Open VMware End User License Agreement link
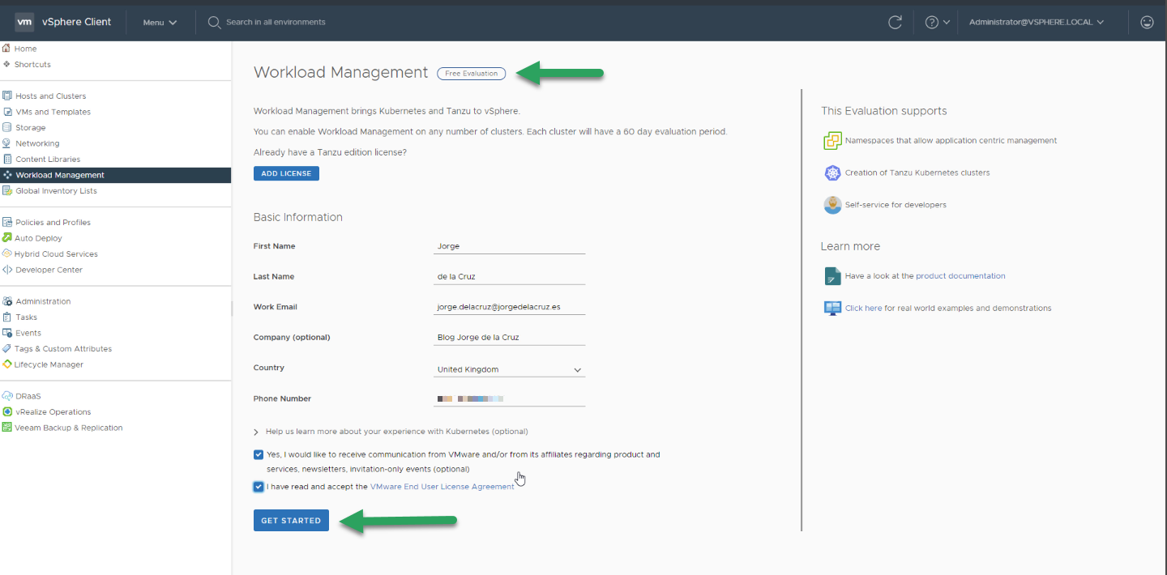This screenshot has height=575, width=1167. tap(442, 487)
